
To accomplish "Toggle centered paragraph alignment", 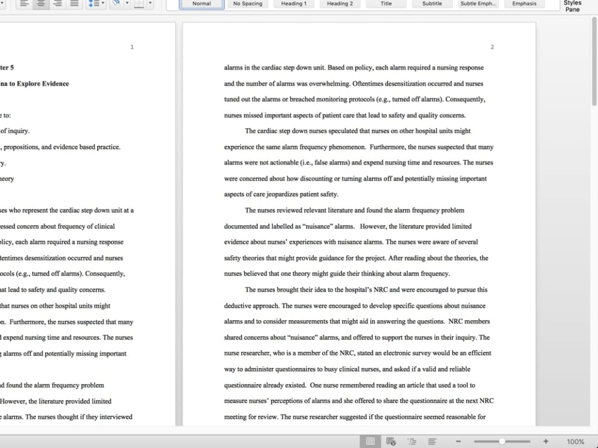I will click(x=40, y=4).
